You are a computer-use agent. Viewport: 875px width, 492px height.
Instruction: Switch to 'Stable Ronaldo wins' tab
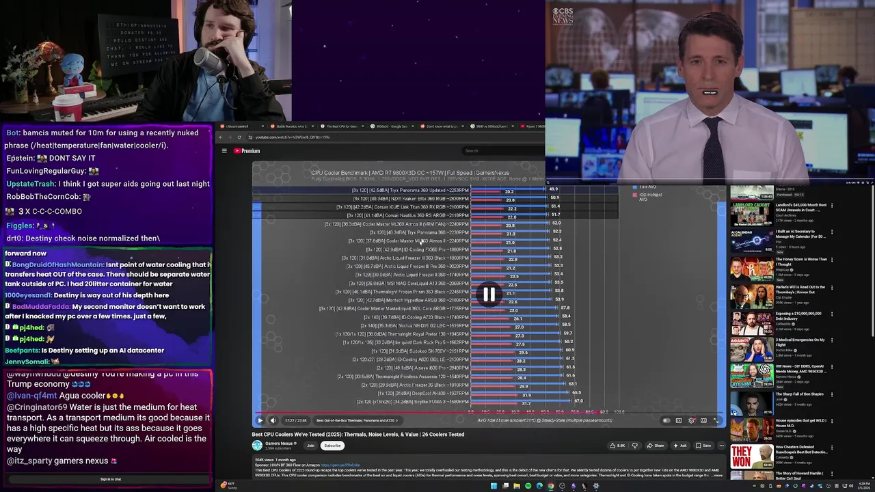click(291, 126)
